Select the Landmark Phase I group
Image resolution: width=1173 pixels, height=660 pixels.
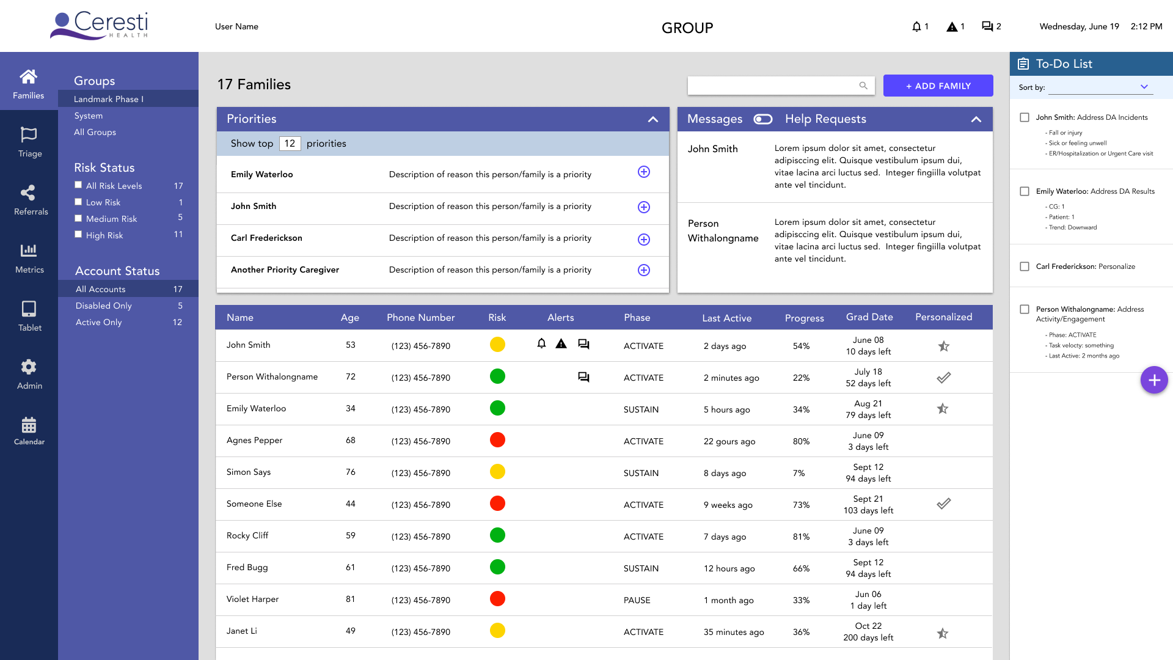[109, 98]
